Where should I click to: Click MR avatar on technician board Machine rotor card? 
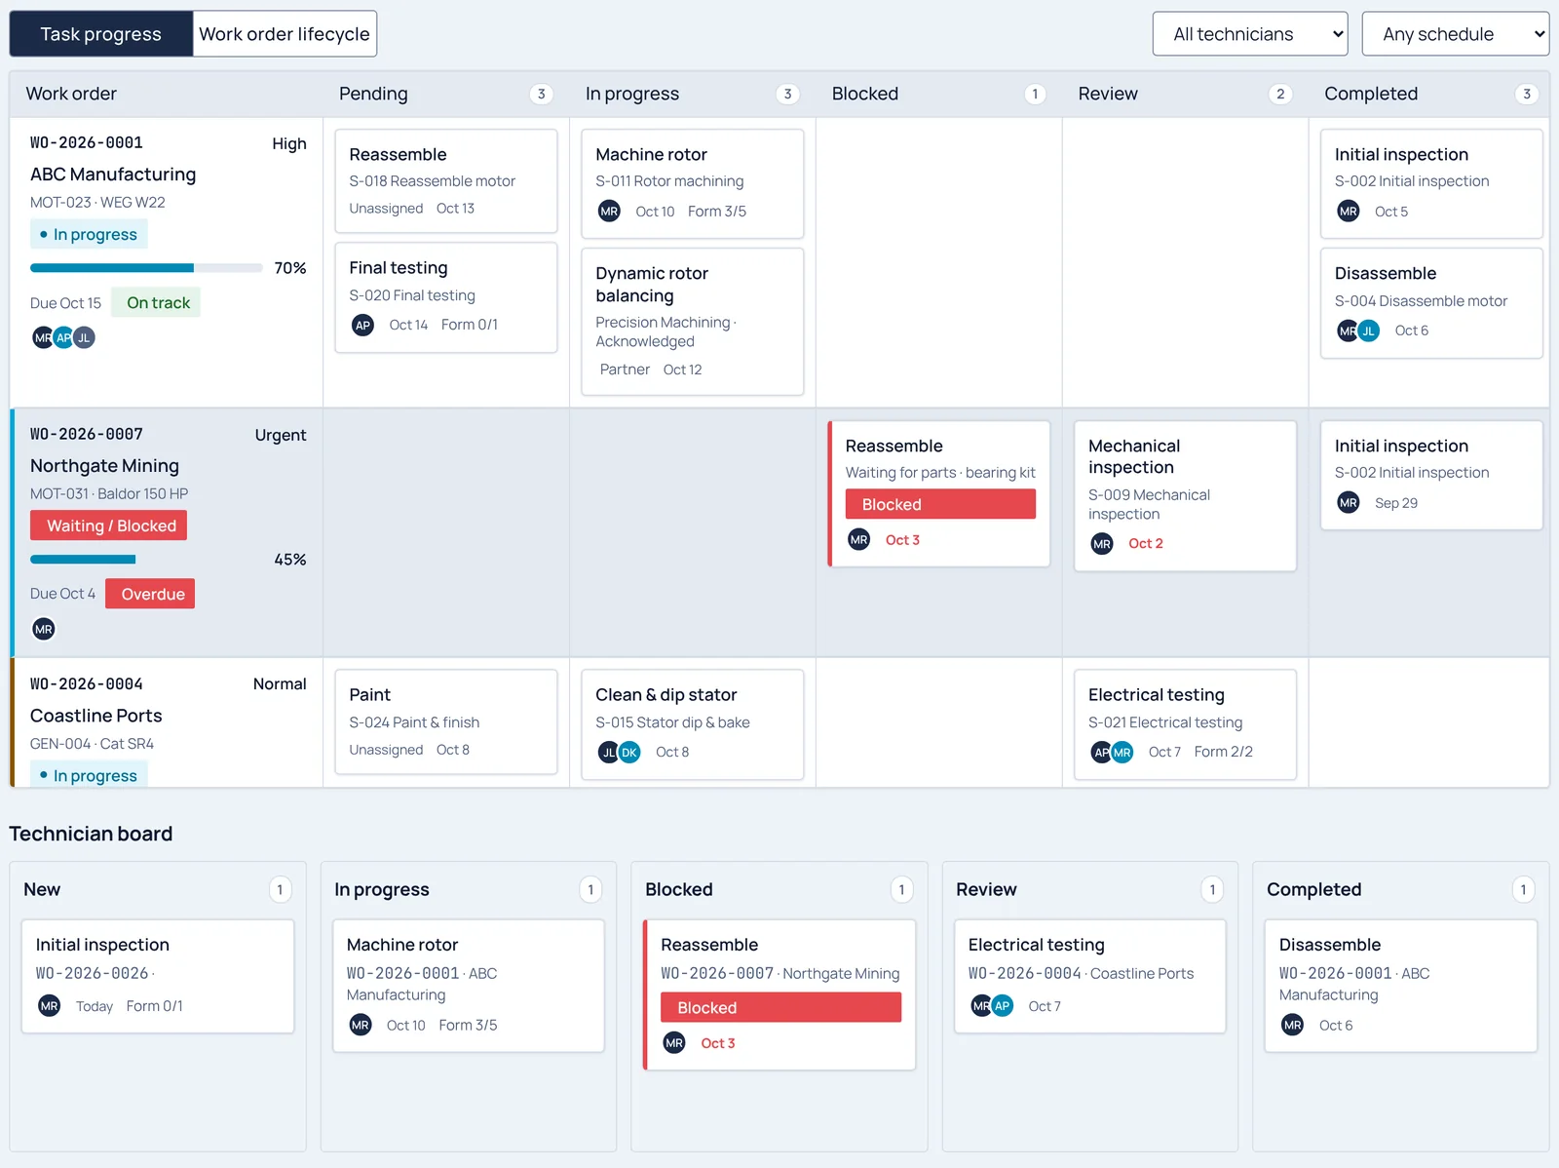tap(361, 1025)
